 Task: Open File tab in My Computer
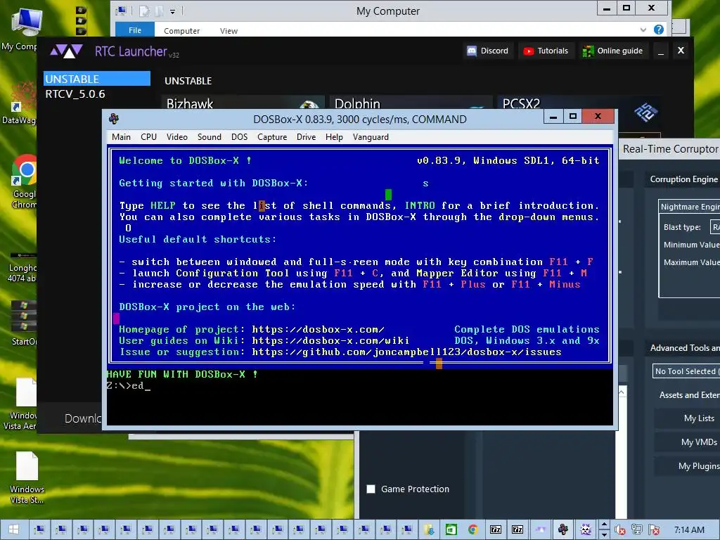point(135,30)
